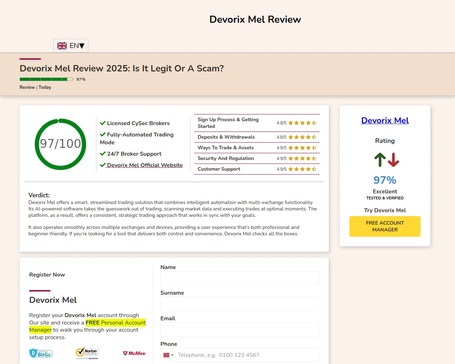Click the 97% green progress bar
This screenshot has height=364, width=455.
(x=46, y=79)
